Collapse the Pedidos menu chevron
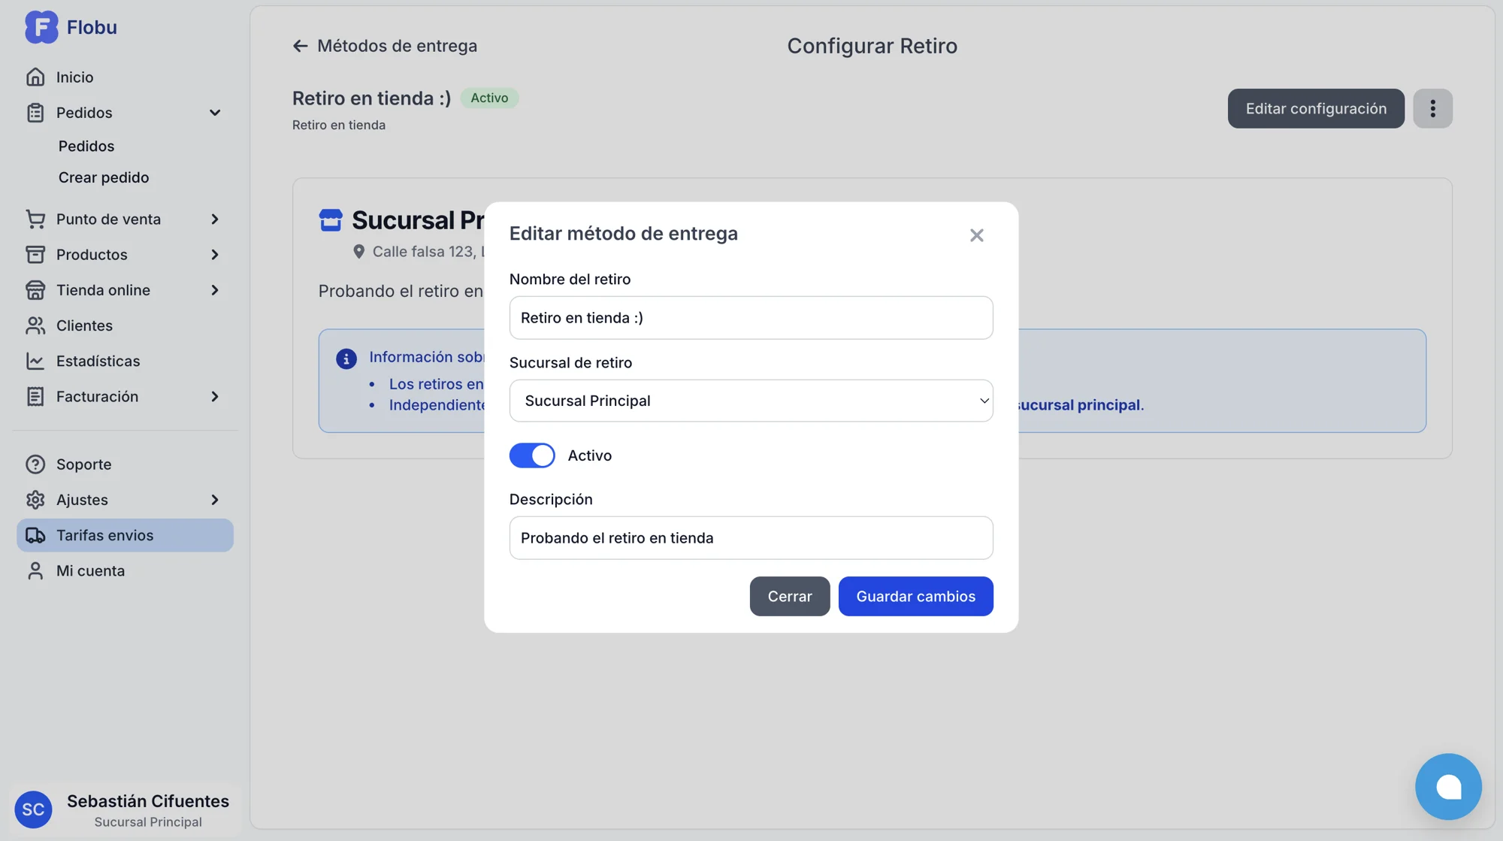 (x=214, y=113)
